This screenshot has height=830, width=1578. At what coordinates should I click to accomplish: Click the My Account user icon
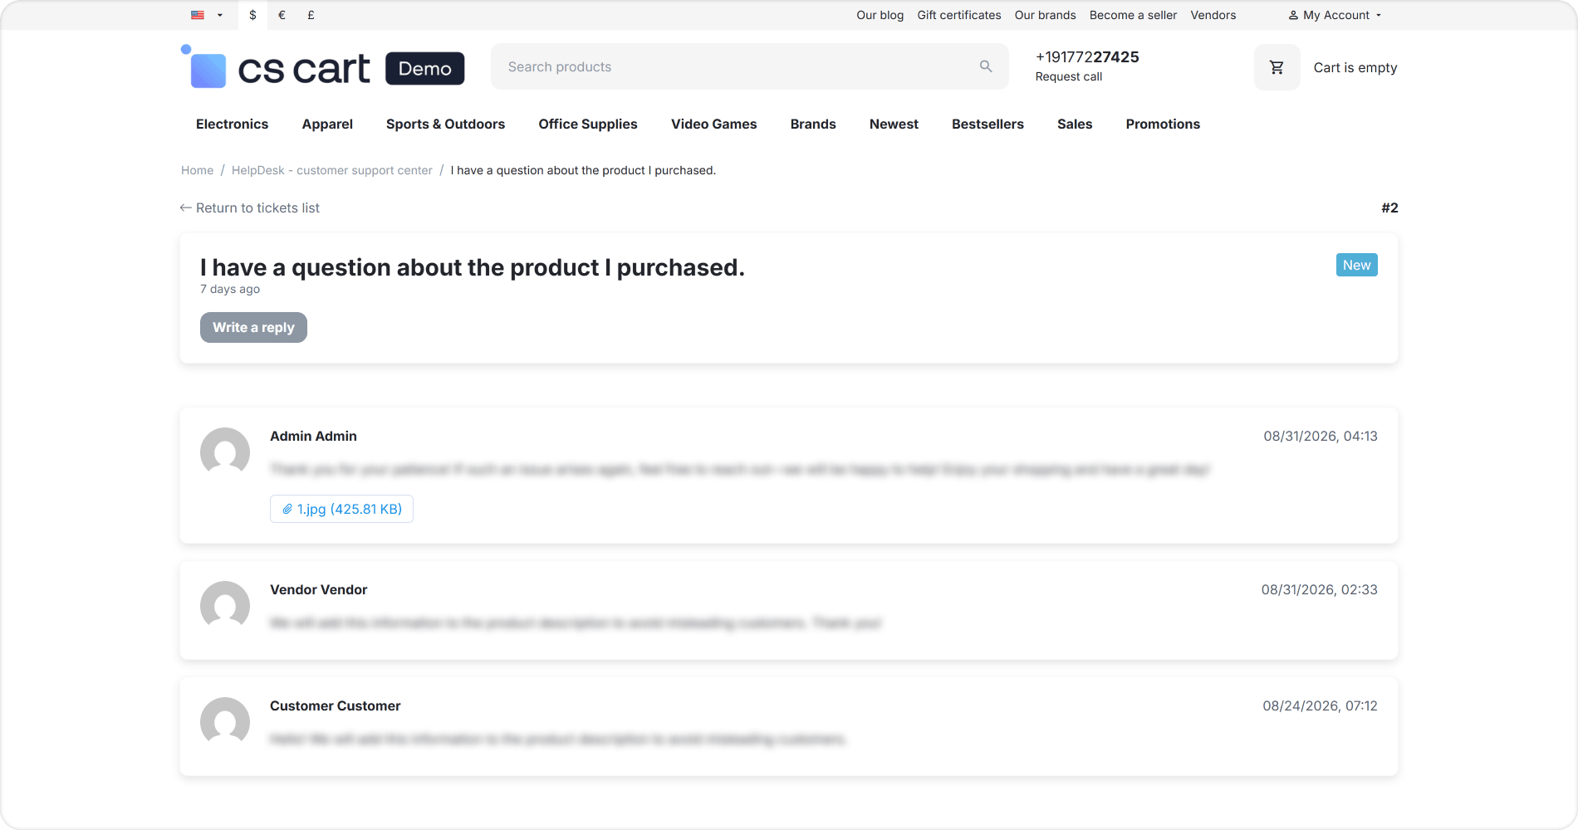(1293, 15)
